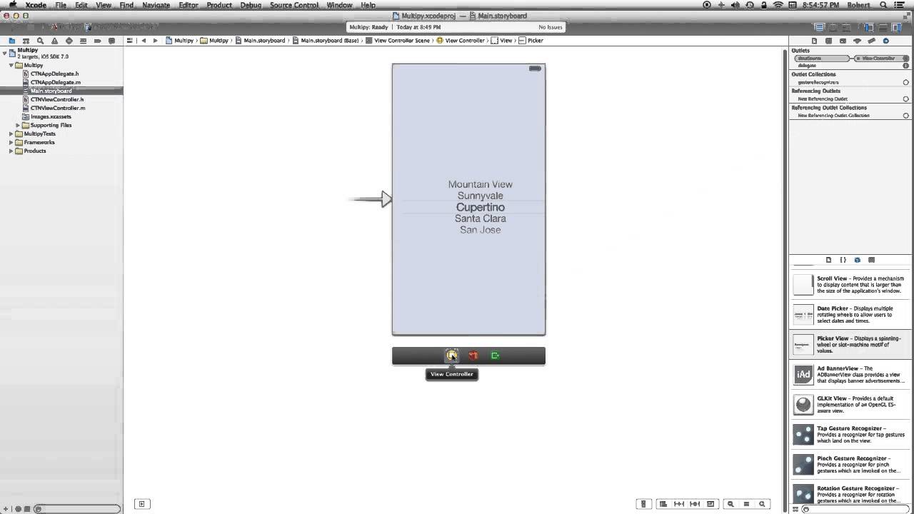Open the Source Control menu
This screenshot has width=914, height=514.
[x=294, y=5]
